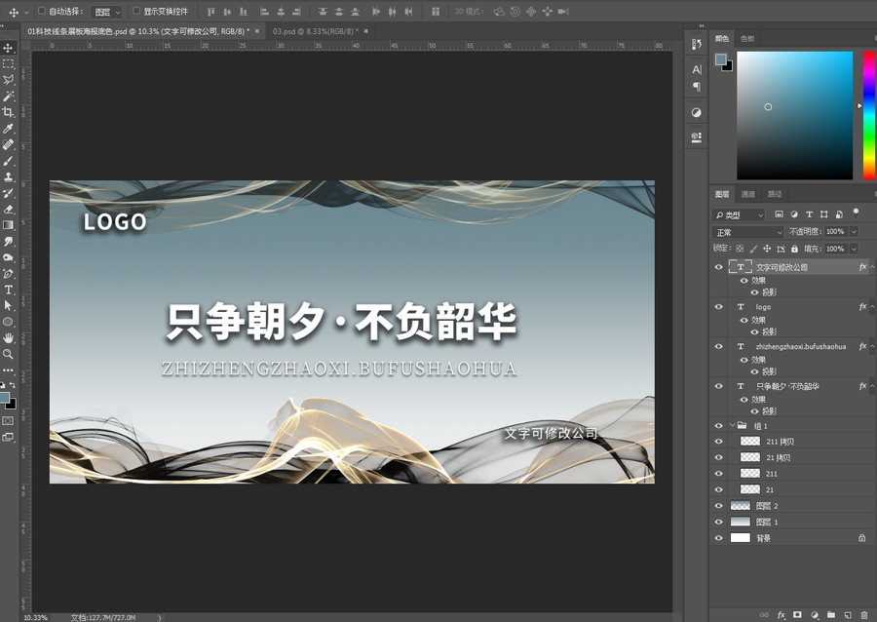Select the Zoom magnifier tool

[9, 354]
